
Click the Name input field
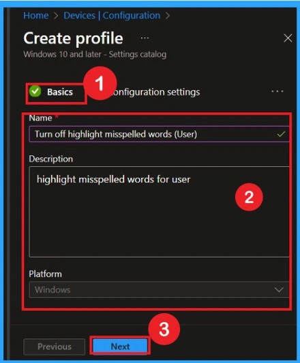click(x=159, y=134)
